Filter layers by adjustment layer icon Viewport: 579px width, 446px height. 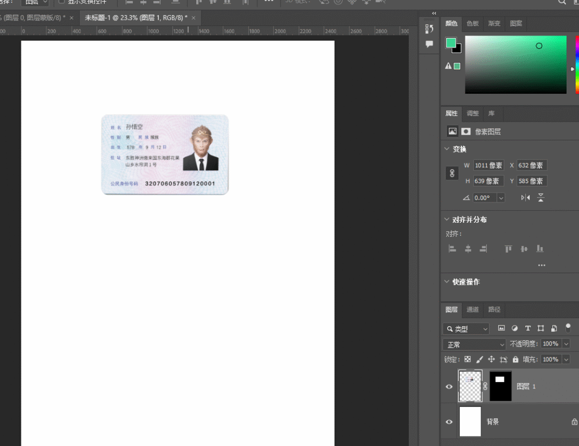point(515,328)
